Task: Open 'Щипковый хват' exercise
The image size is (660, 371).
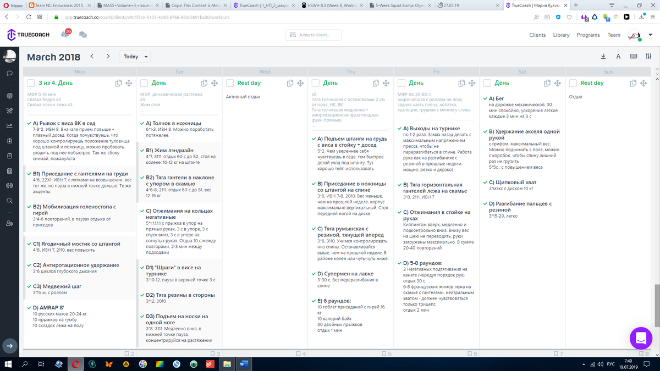Action: 512,182
